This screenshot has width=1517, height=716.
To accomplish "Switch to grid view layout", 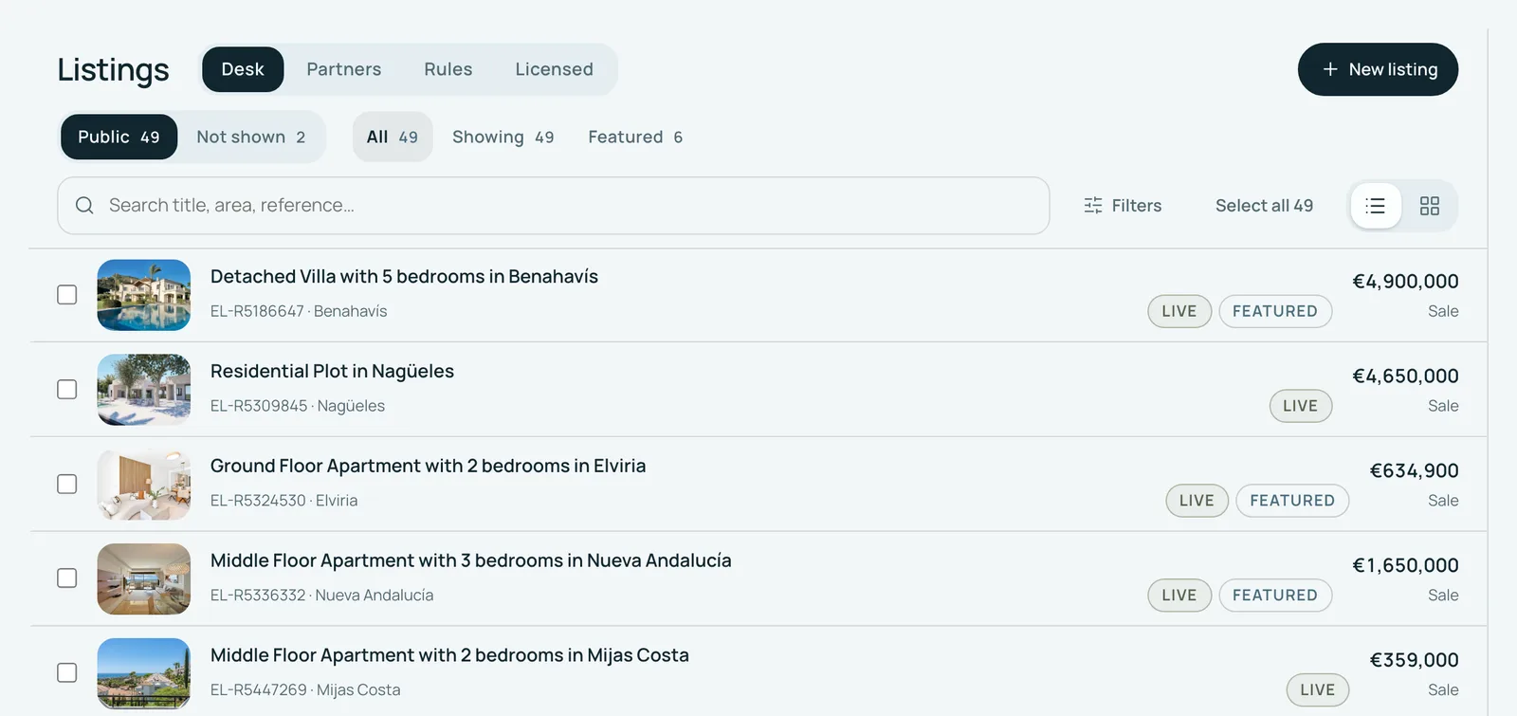I will click(x=1430, y=206).
